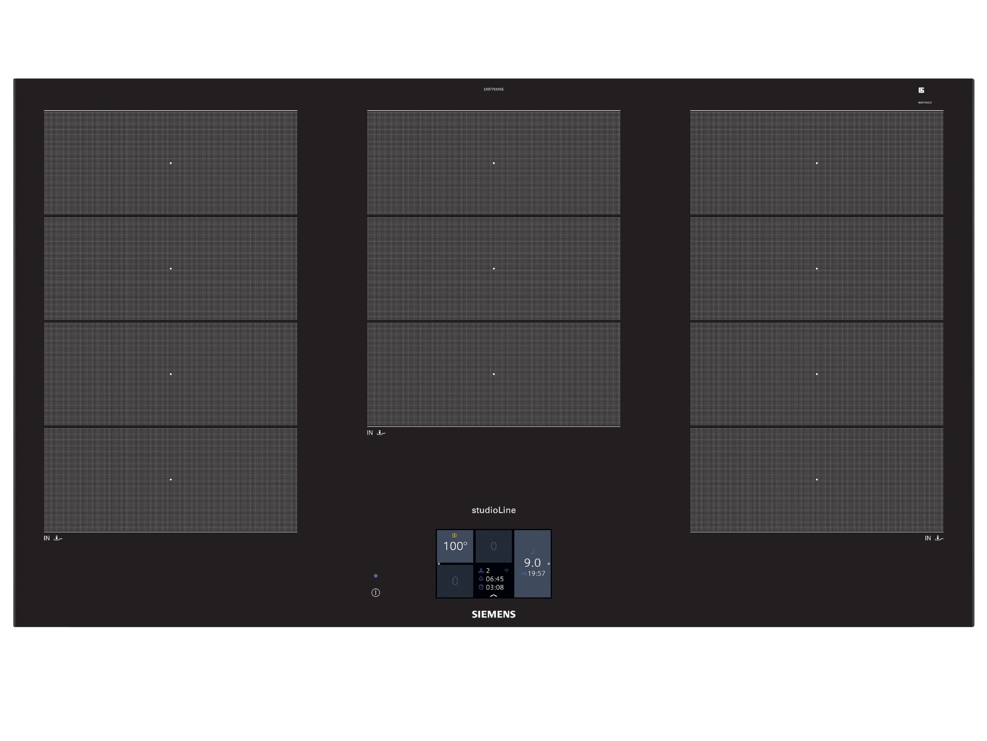Select the 100° cooking zone tile

point(455,546)
